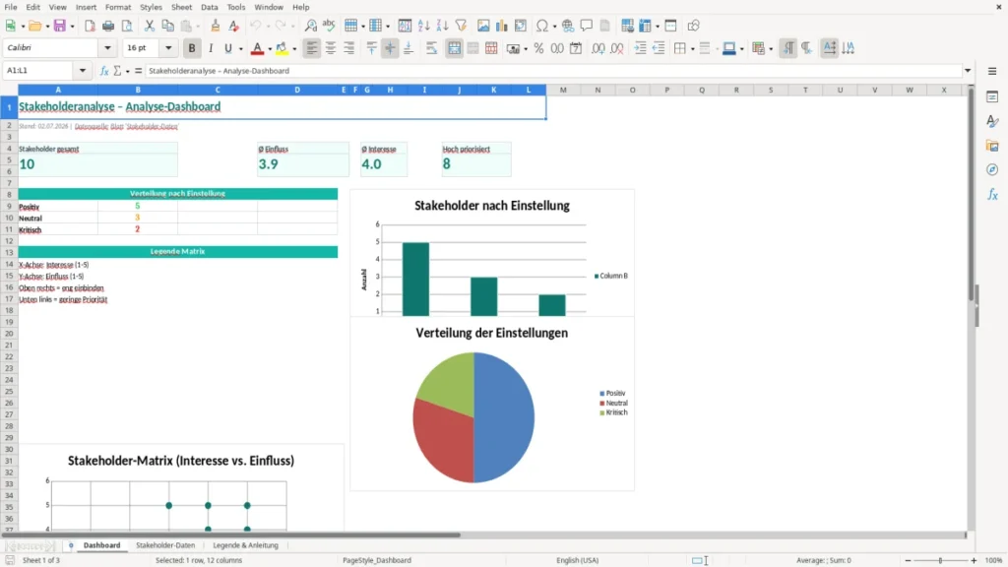Click the Save document icon
The image size is (1008, 567).
coord(60,26)
